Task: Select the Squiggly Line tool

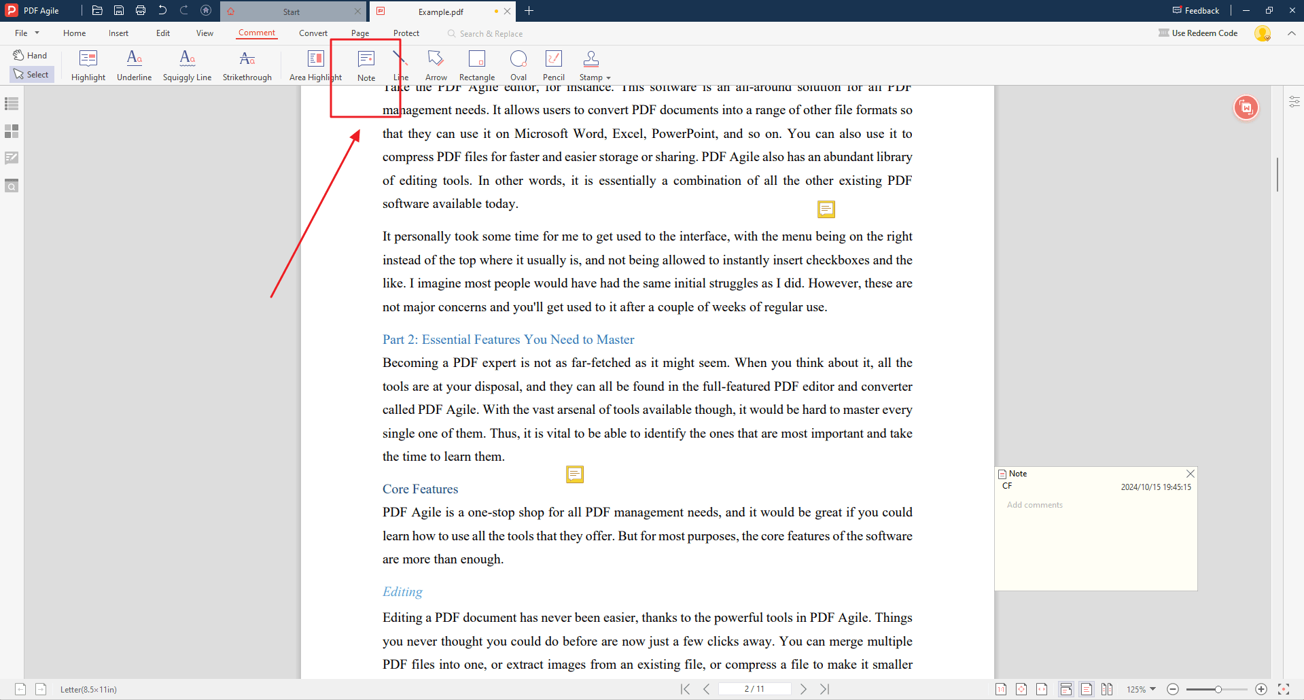Action: [187, 65]
